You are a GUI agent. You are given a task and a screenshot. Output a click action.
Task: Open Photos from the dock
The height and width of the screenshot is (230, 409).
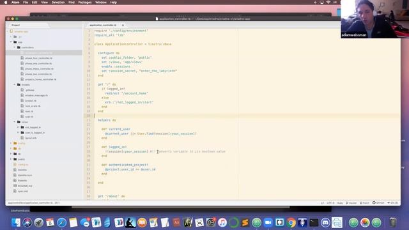tap(365, 222)
